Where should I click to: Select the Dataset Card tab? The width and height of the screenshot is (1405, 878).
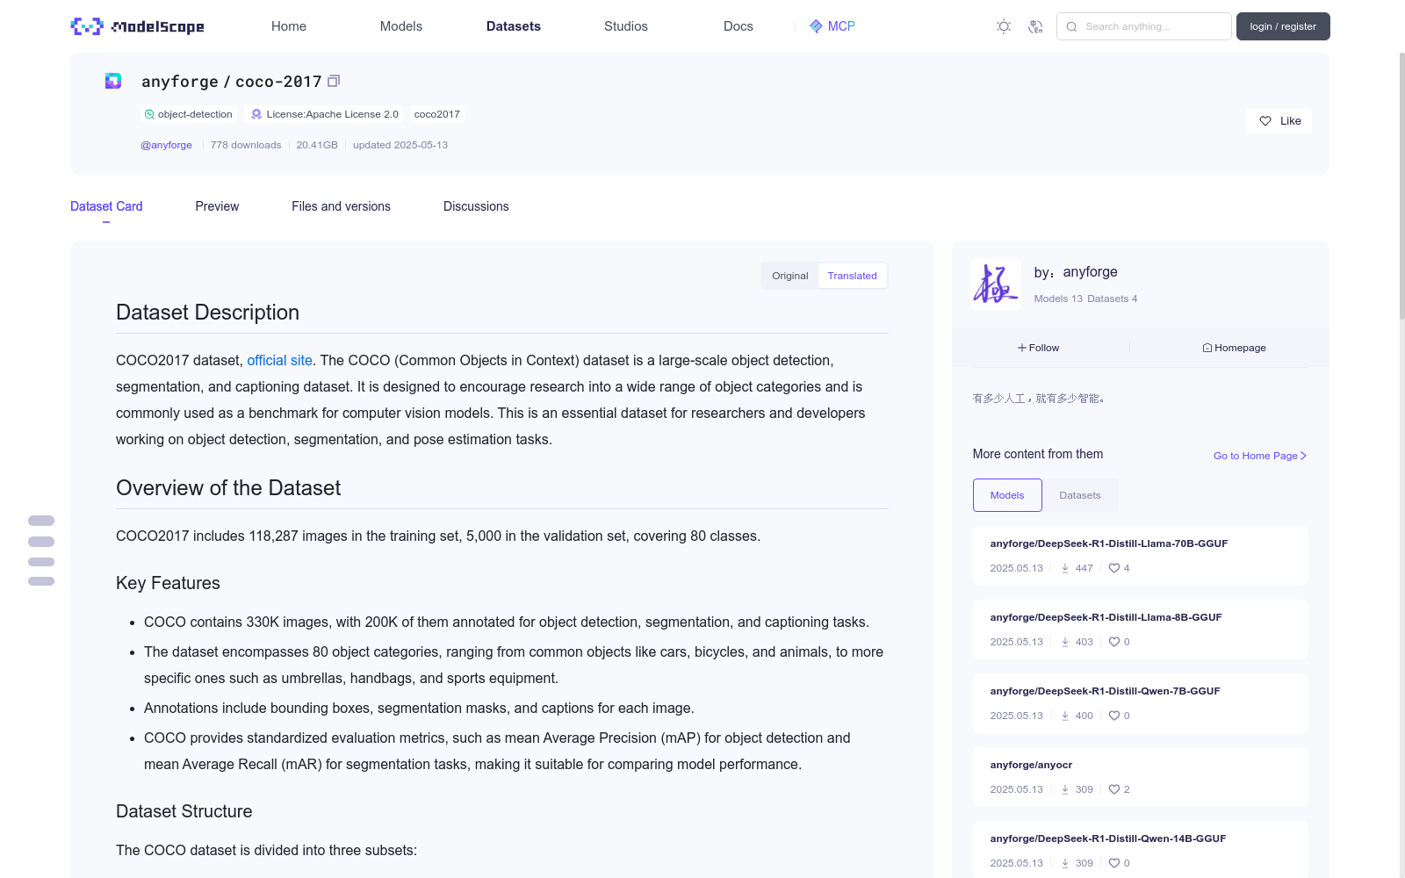tap(106, 206)
